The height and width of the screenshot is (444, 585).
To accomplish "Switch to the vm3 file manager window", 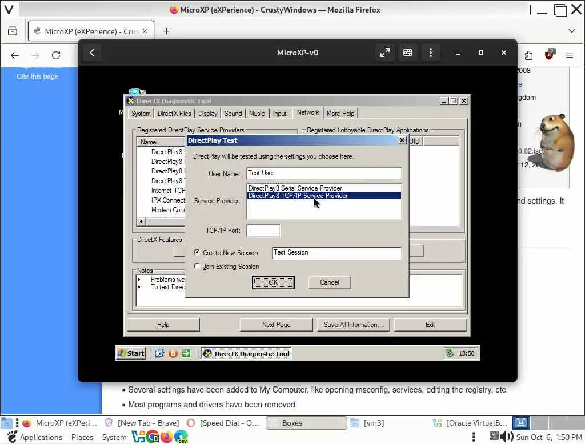I will [367, 423].
